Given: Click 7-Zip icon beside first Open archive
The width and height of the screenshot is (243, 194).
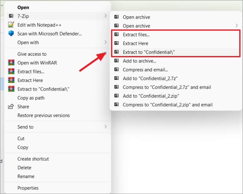Looking at the screenshot, I should 117,17.
